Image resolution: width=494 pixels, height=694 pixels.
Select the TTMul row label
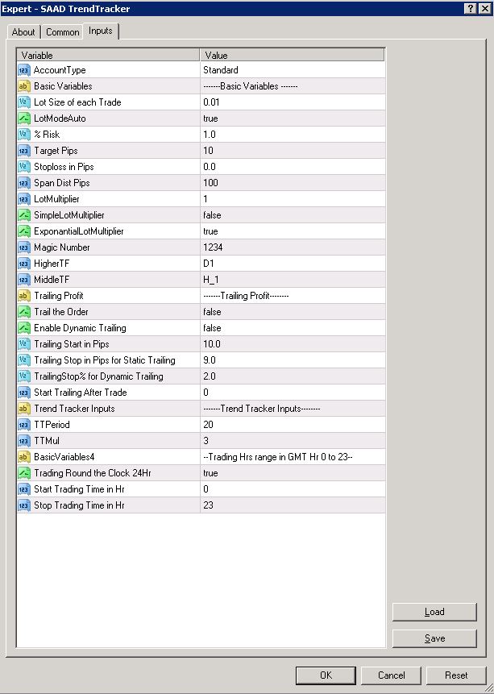click(47, 441)
